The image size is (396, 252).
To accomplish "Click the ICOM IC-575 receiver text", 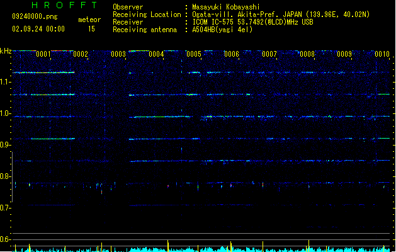I will [252, 22].
